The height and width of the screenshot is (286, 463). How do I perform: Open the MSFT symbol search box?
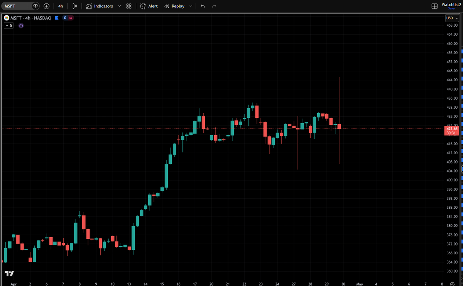[x=17, y=6]
